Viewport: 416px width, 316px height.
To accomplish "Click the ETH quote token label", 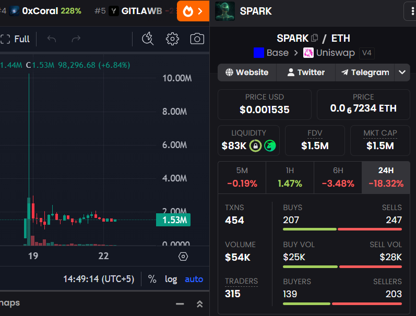I will 341,38.
